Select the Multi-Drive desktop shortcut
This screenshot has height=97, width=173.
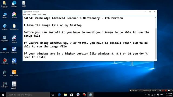point(5,85)
